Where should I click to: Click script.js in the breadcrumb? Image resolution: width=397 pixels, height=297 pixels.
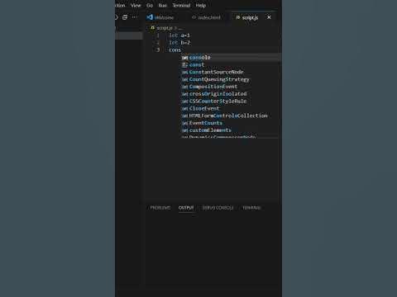click(165, 28)
